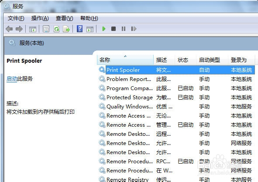Select the Problem Report... service row
This screenshot has height=182, width=258.
176,79
